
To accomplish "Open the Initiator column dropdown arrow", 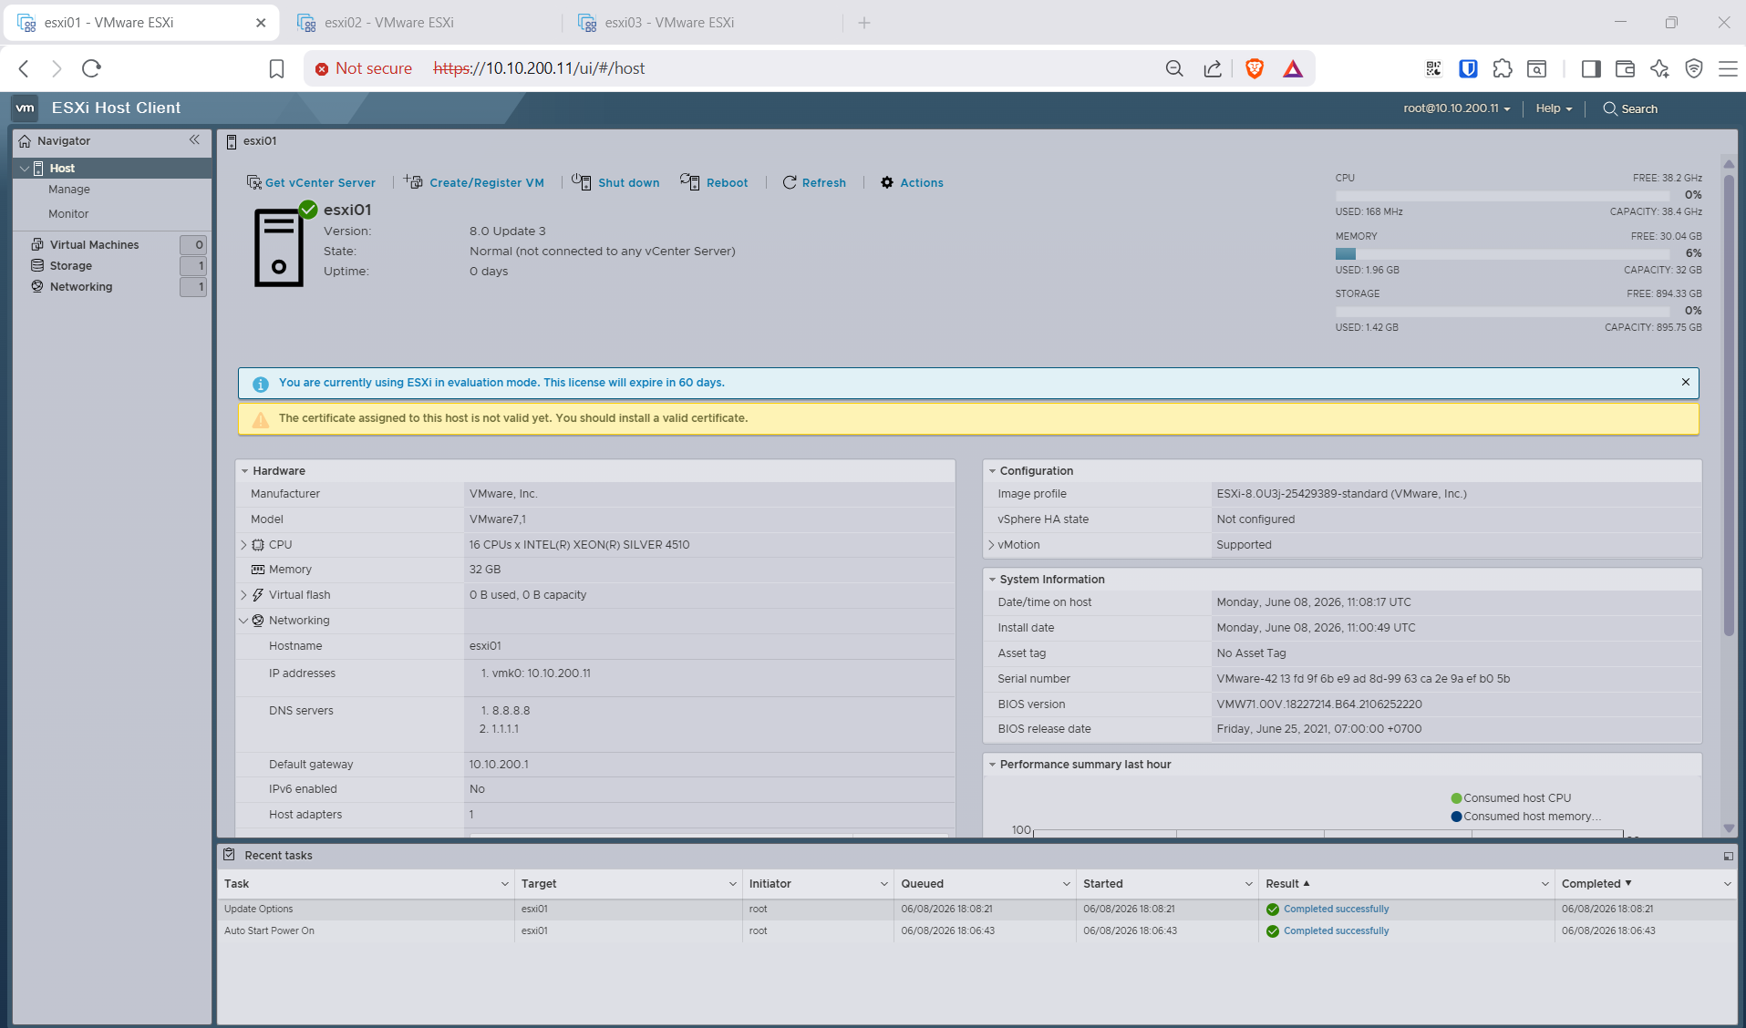I will pos(883,884).
